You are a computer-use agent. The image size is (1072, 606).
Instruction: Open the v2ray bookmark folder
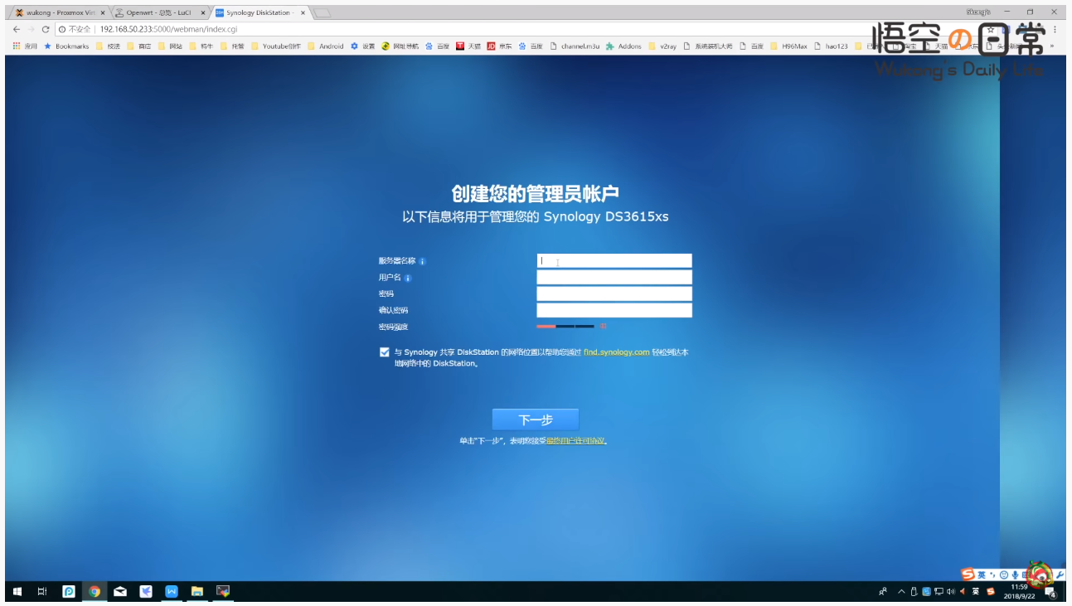point(662,46)
